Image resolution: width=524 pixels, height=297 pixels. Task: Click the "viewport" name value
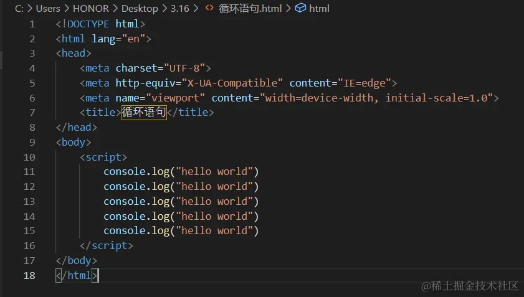(176, 98)
